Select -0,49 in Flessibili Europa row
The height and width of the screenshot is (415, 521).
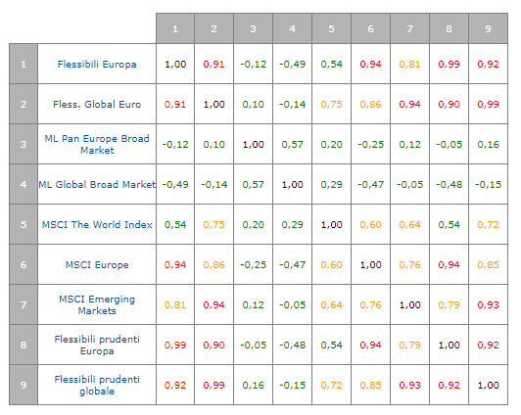coord(293,64)
